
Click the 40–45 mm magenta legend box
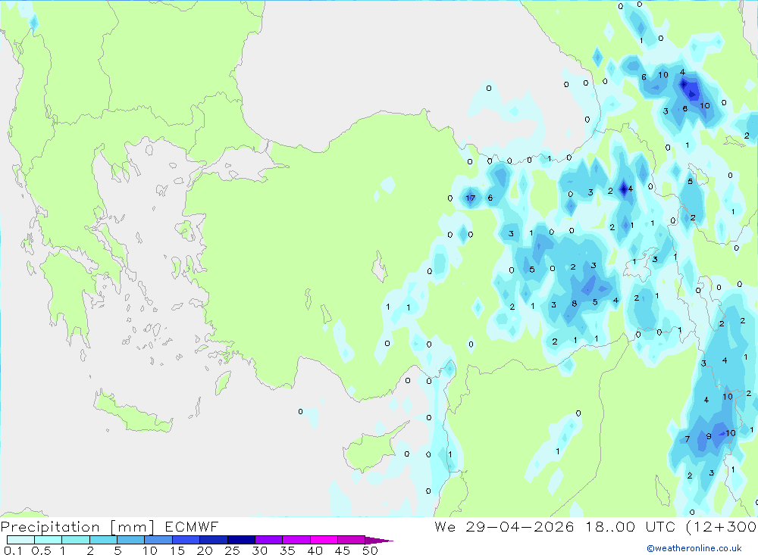324,540
